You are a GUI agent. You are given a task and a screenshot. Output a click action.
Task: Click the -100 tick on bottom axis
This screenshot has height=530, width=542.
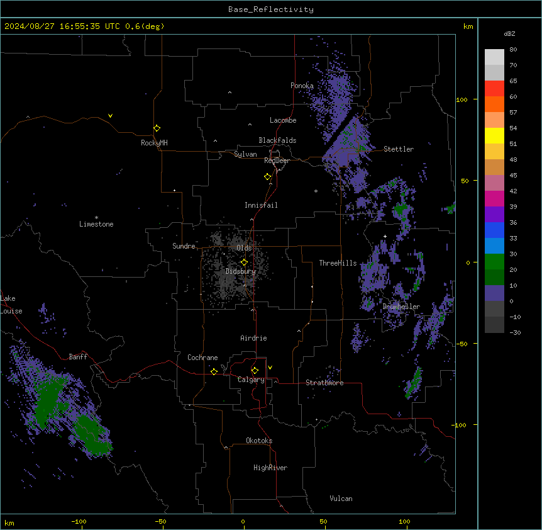[x=79, y=521]
